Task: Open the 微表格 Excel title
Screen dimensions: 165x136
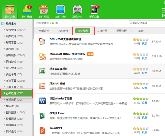Action: pyautogui.click(x=57, y=113)
